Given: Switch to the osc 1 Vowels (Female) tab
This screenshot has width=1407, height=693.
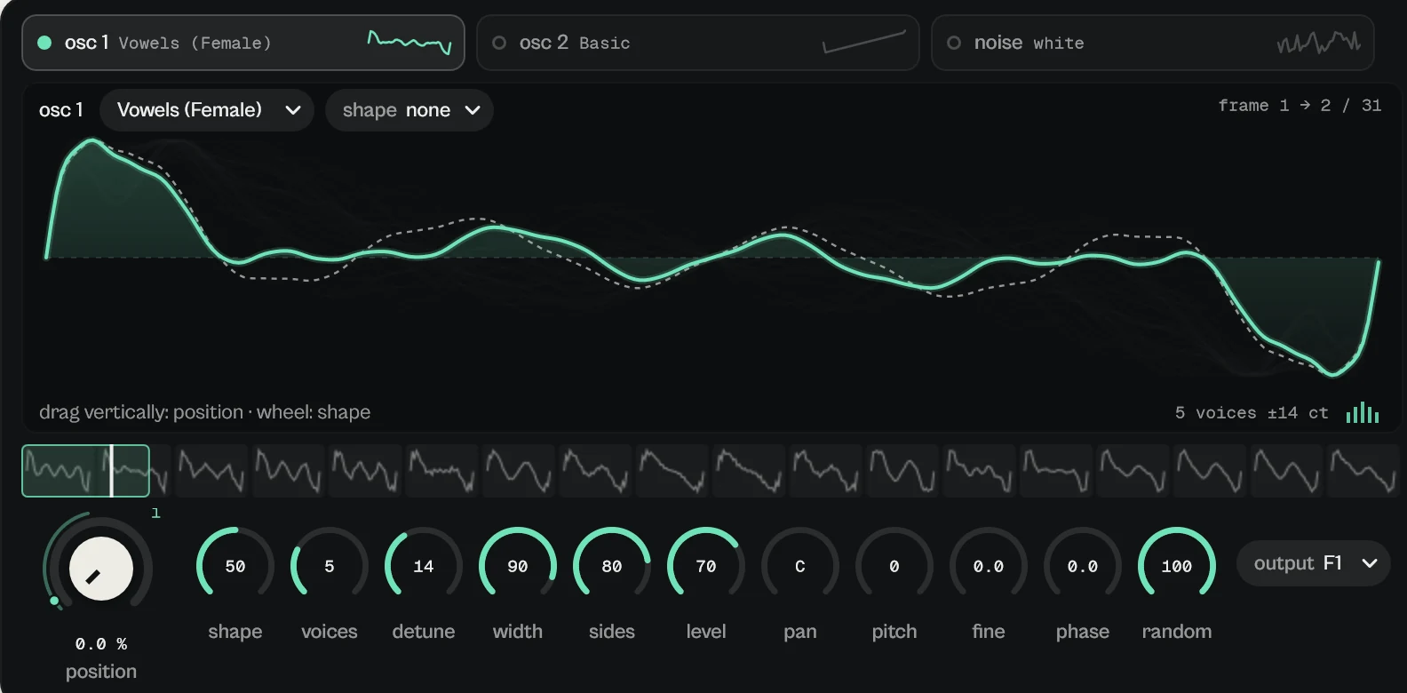Looking at the screenshot, I should tap(243, 43).
